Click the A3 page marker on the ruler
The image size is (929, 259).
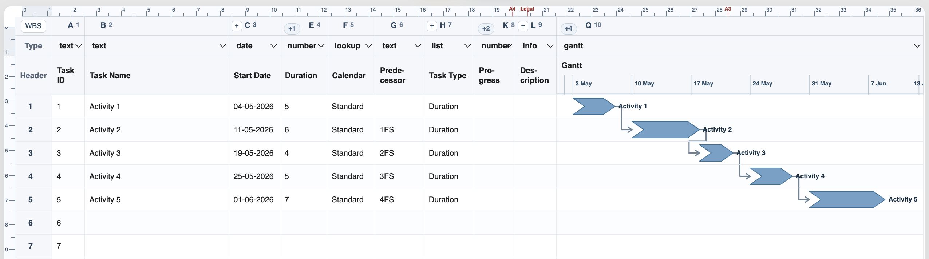(728, 9)
